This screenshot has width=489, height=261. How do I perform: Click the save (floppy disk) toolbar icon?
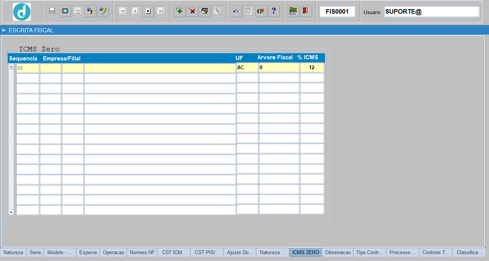point(52,11)
